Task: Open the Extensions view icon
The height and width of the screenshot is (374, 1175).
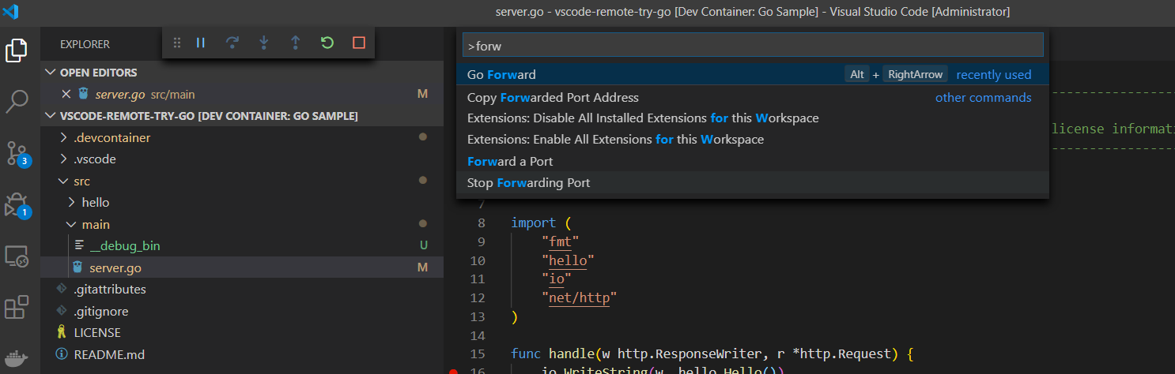Action: [17, 308]
